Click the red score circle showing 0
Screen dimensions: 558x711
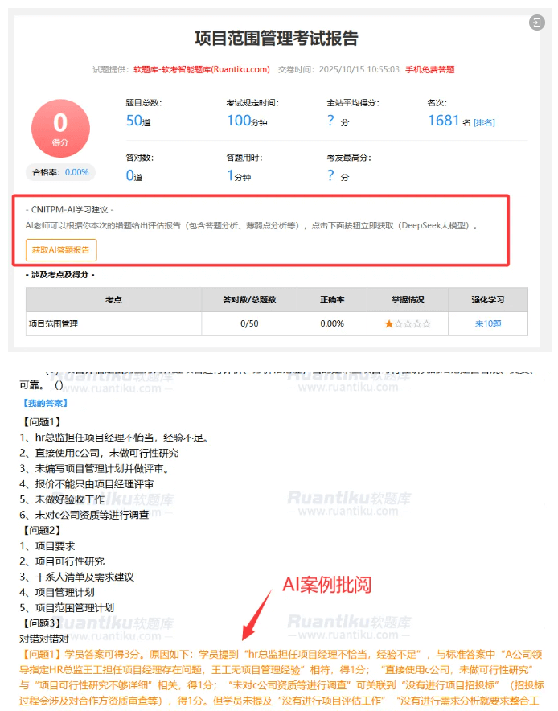(x=60, y=129)
